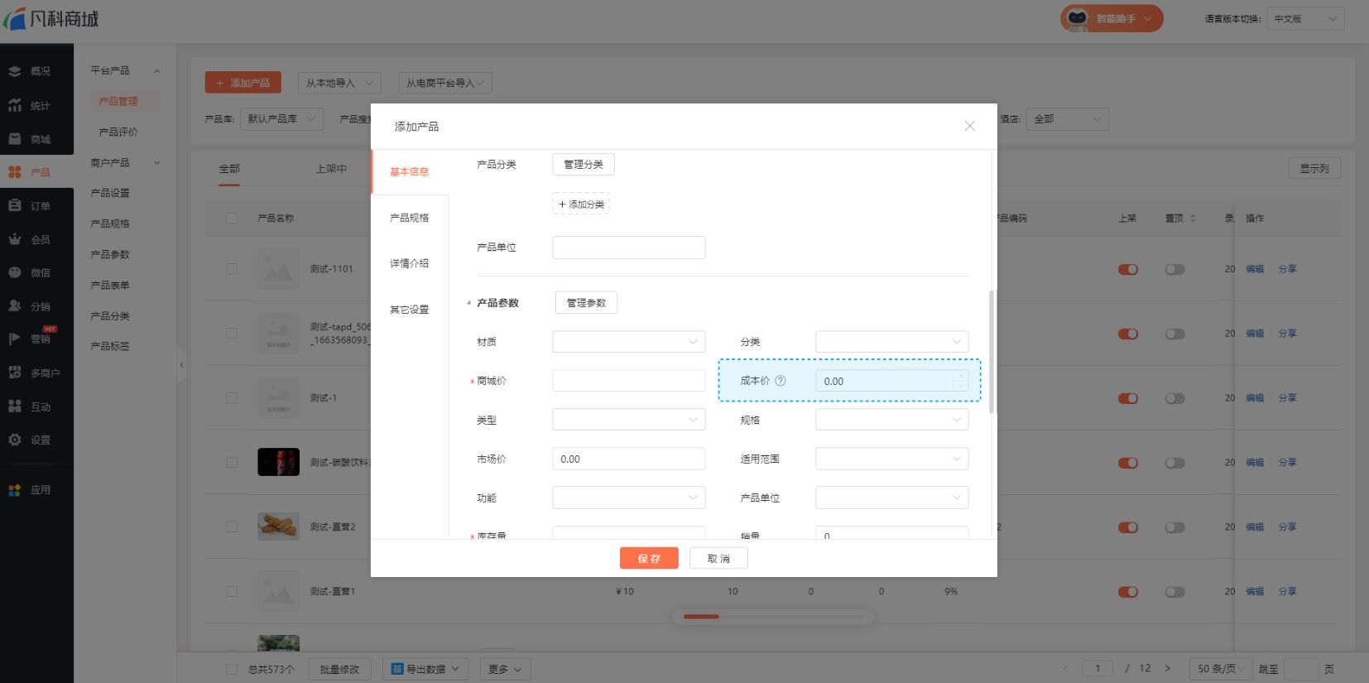Open the 分销 distribution sidebar icon

pos(15,305)
